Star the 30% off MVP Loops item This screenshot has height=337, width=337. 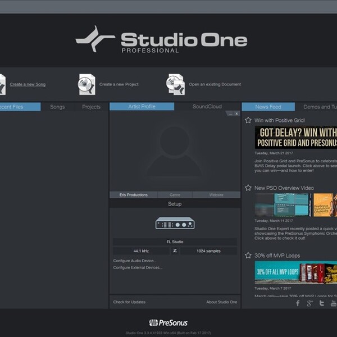pos(248,256)
